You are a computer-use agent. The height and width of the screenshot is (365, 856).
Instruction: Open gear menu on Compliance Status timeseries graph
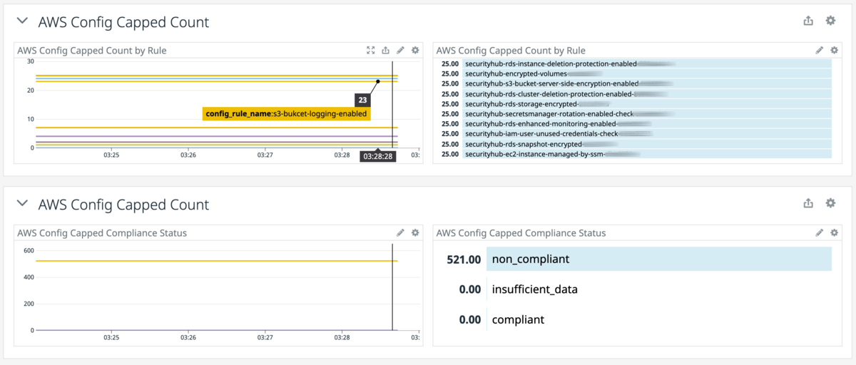415,232
